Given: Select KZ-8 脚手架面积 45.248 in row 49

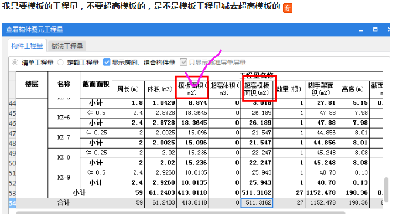Looking at the screenshot, I should pyautogui.click(x=321, y=153).
